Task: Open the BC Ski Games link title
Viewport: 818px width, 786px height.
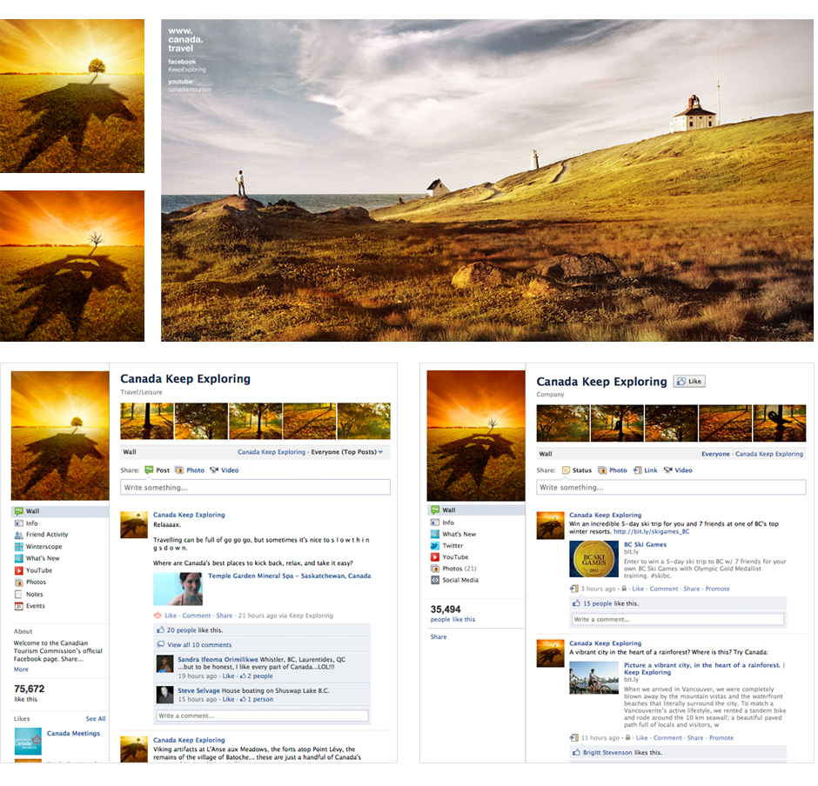Action: pos(646,544)
